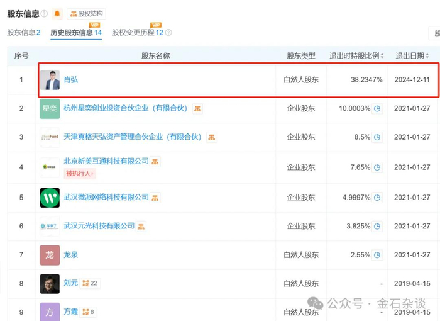Switch to 股东信息 2 tab
This screenshot has height=321, width=440.
tap(24, 33)
